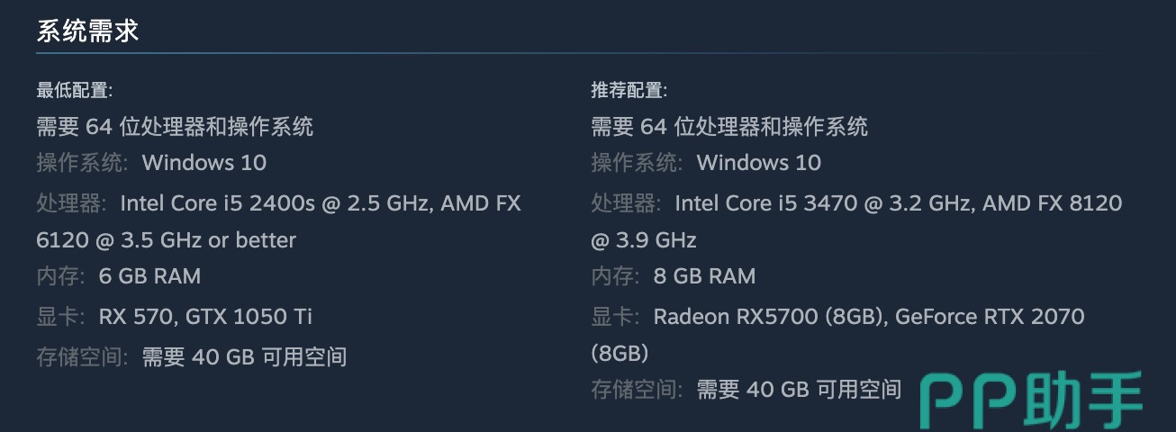Click Windows 10 in the recommended requirements
The width and height of the screenshot is (1176, 432).
coord(759,163)
